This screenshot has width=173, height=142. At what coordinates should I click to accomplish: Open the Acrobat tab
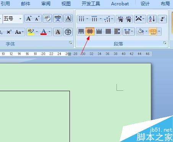[x=120, y=4]
